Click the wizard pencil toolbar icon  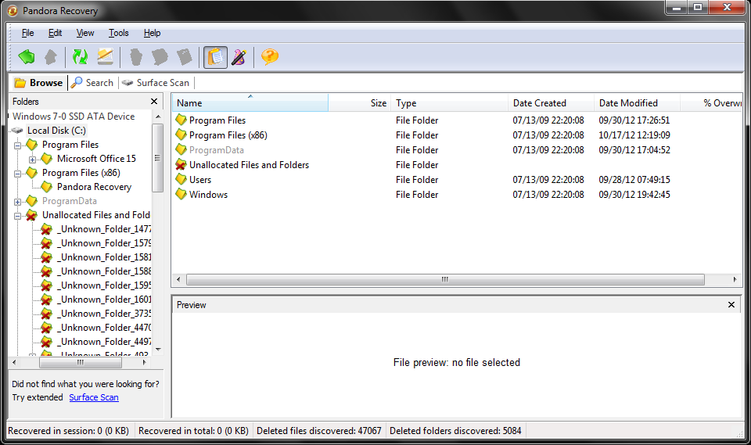click(239, 57)
